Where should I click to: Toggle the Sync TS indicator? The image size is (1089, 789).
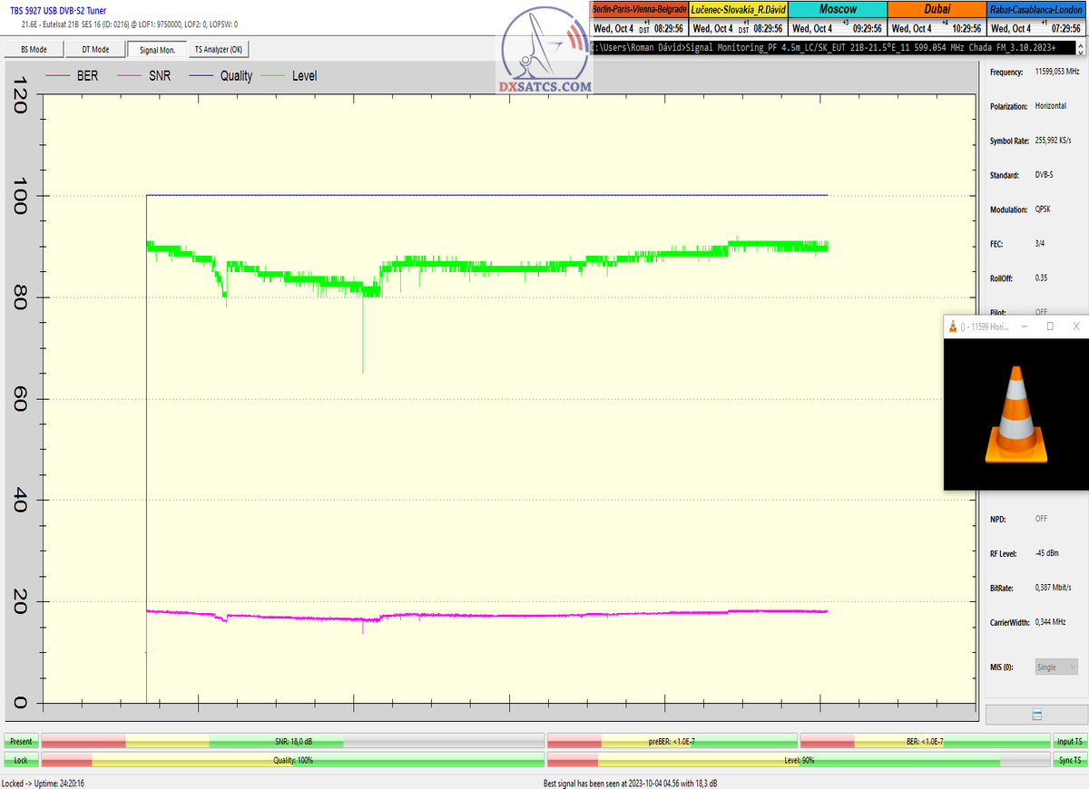(1069, 760)
